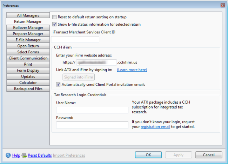This screenshot has height=164, width=228.
Task: Close the Preferences dialog with the X
Action: pyautogui.click(x=223, y=5)
